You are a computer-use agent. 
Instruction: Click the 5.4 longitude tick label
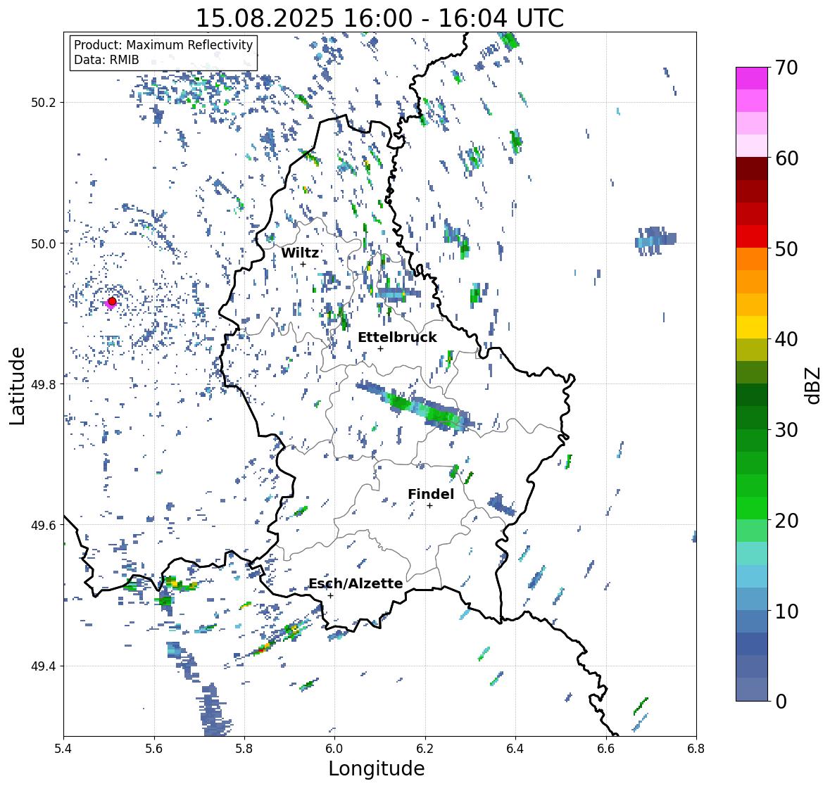[x=63, y=749]
